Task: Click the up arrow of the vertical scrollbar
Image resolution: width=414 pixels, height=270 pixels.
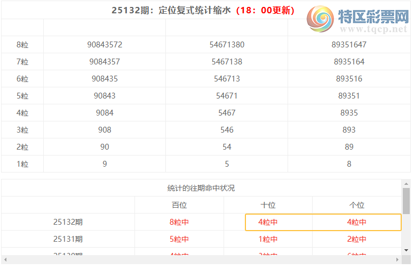Action: (406, 183)
